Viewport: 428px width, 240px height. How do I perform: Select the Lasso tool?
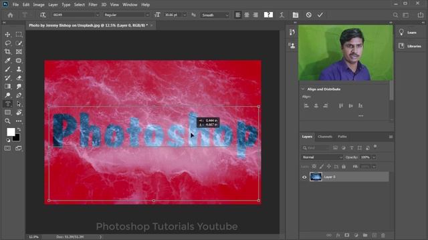7,43
